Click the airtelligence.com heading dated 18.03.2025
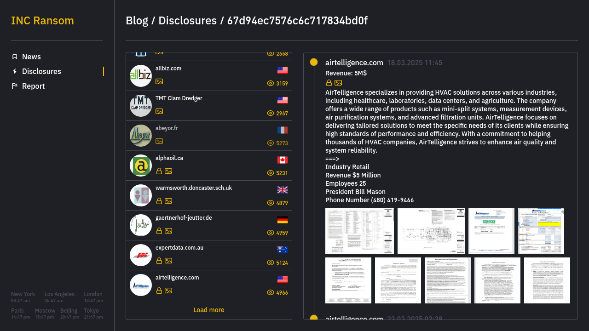 tap(354, 63)
